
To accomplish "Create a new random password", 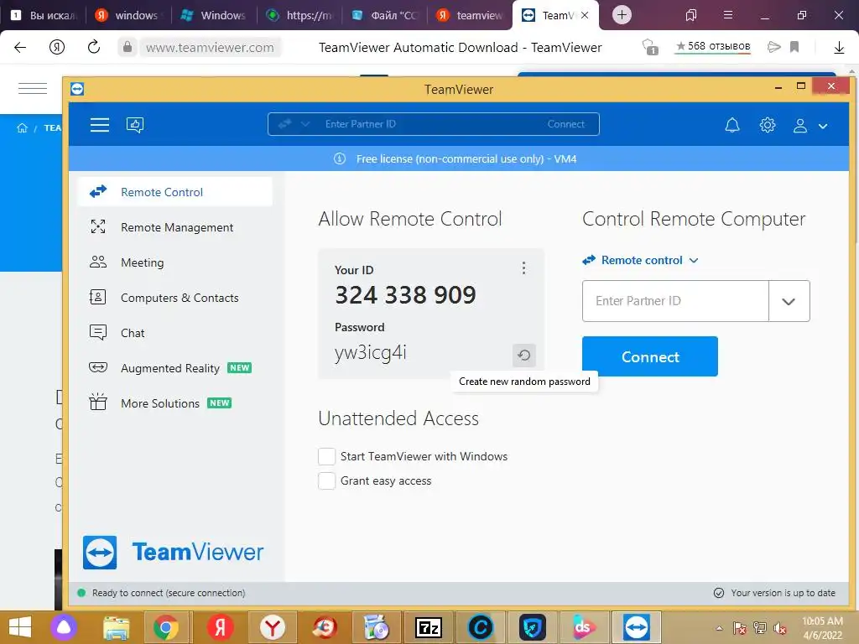I will 523,355.
